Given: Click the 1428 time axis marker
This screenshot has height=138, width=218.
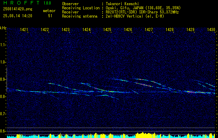Looking at the screenshot, I should 169,29.
